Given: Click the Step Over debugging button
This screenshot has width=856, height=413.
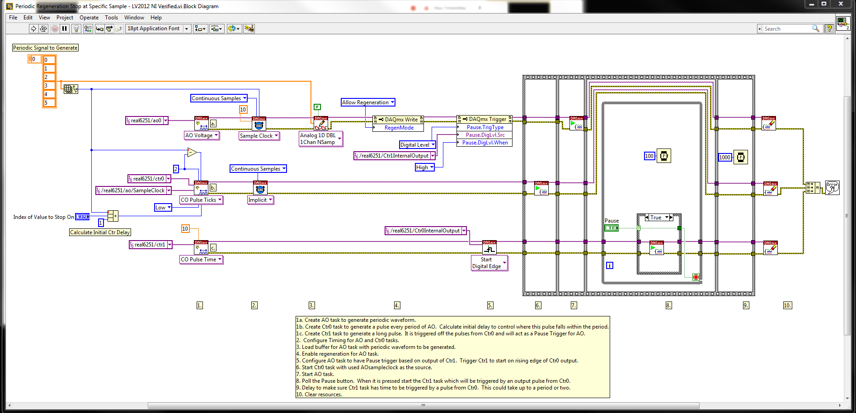Looking at the screenshot, I should (109, 28).
